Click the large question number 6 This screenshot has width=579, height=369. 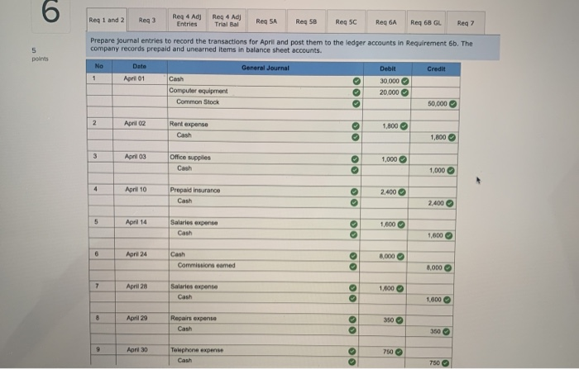click(x=50, y=12)
